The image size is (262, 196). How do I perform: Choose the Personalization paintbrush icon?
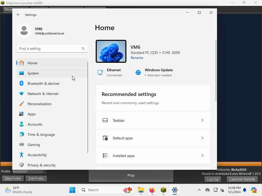coord(21,104)
